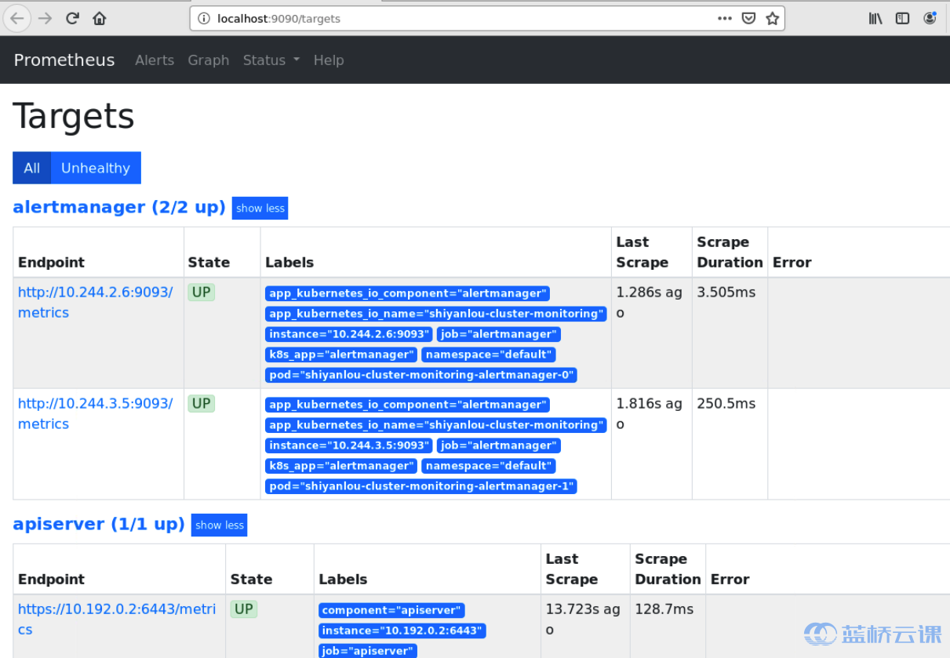Open endpoint http://10.244.3.5:9093/metrics
The image size is (950, 658).
pyautogui.click(x=96, y=413)
